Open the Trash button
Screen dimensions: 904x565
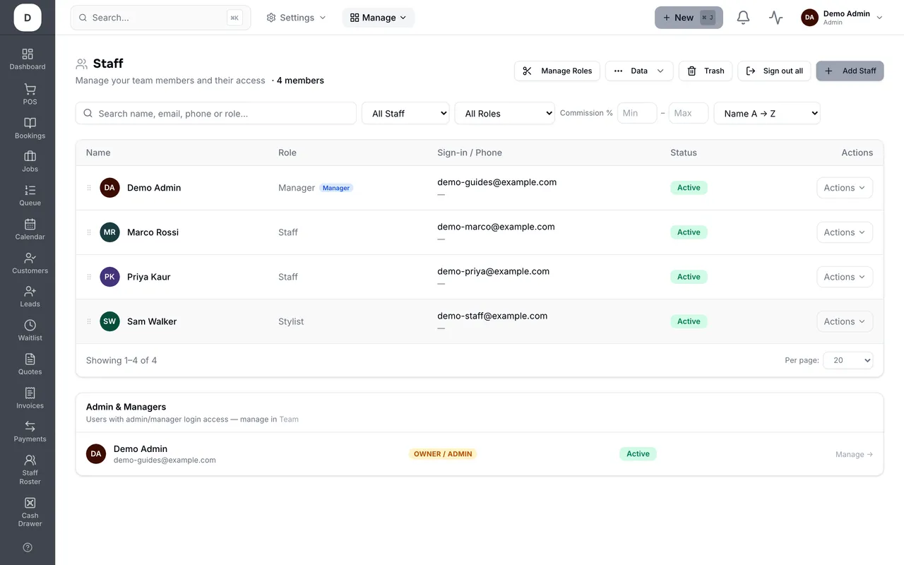[706, 71]
